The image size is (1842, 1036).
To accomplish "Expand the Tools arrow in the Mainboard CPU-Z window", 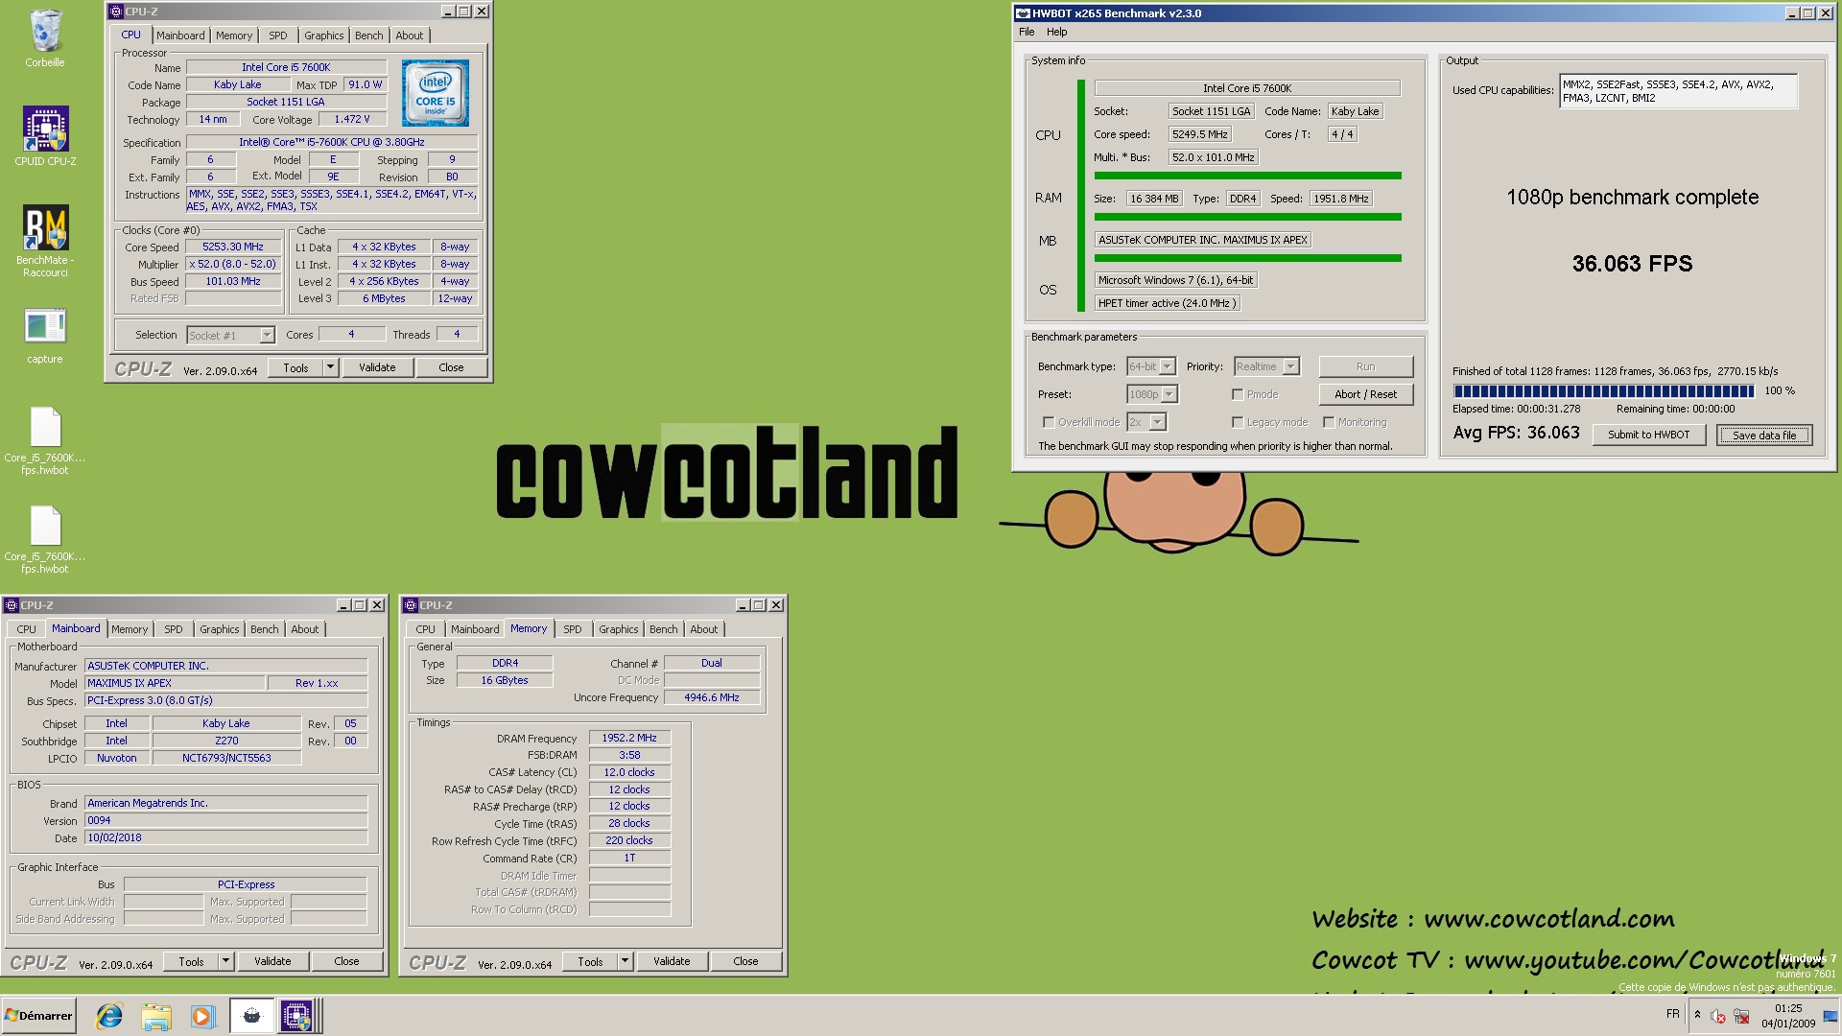I will (x=226, y=961).
